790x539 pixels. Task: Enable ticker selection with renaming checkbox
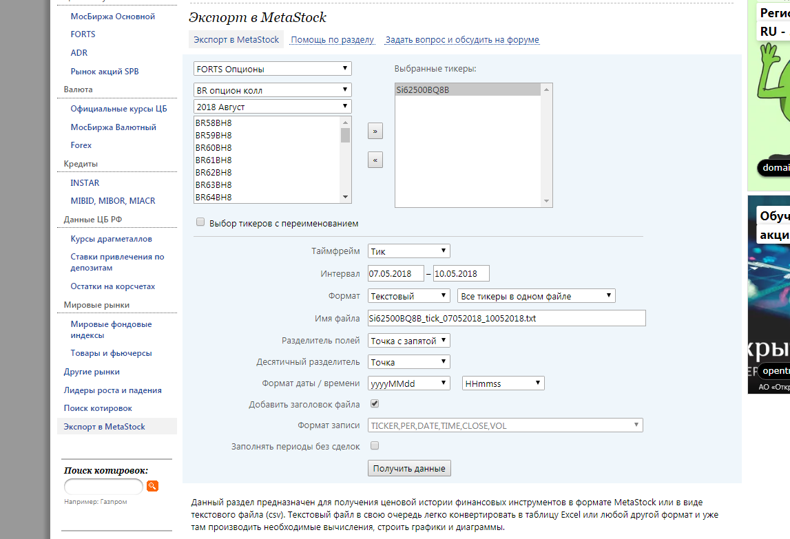pos(200,222)
